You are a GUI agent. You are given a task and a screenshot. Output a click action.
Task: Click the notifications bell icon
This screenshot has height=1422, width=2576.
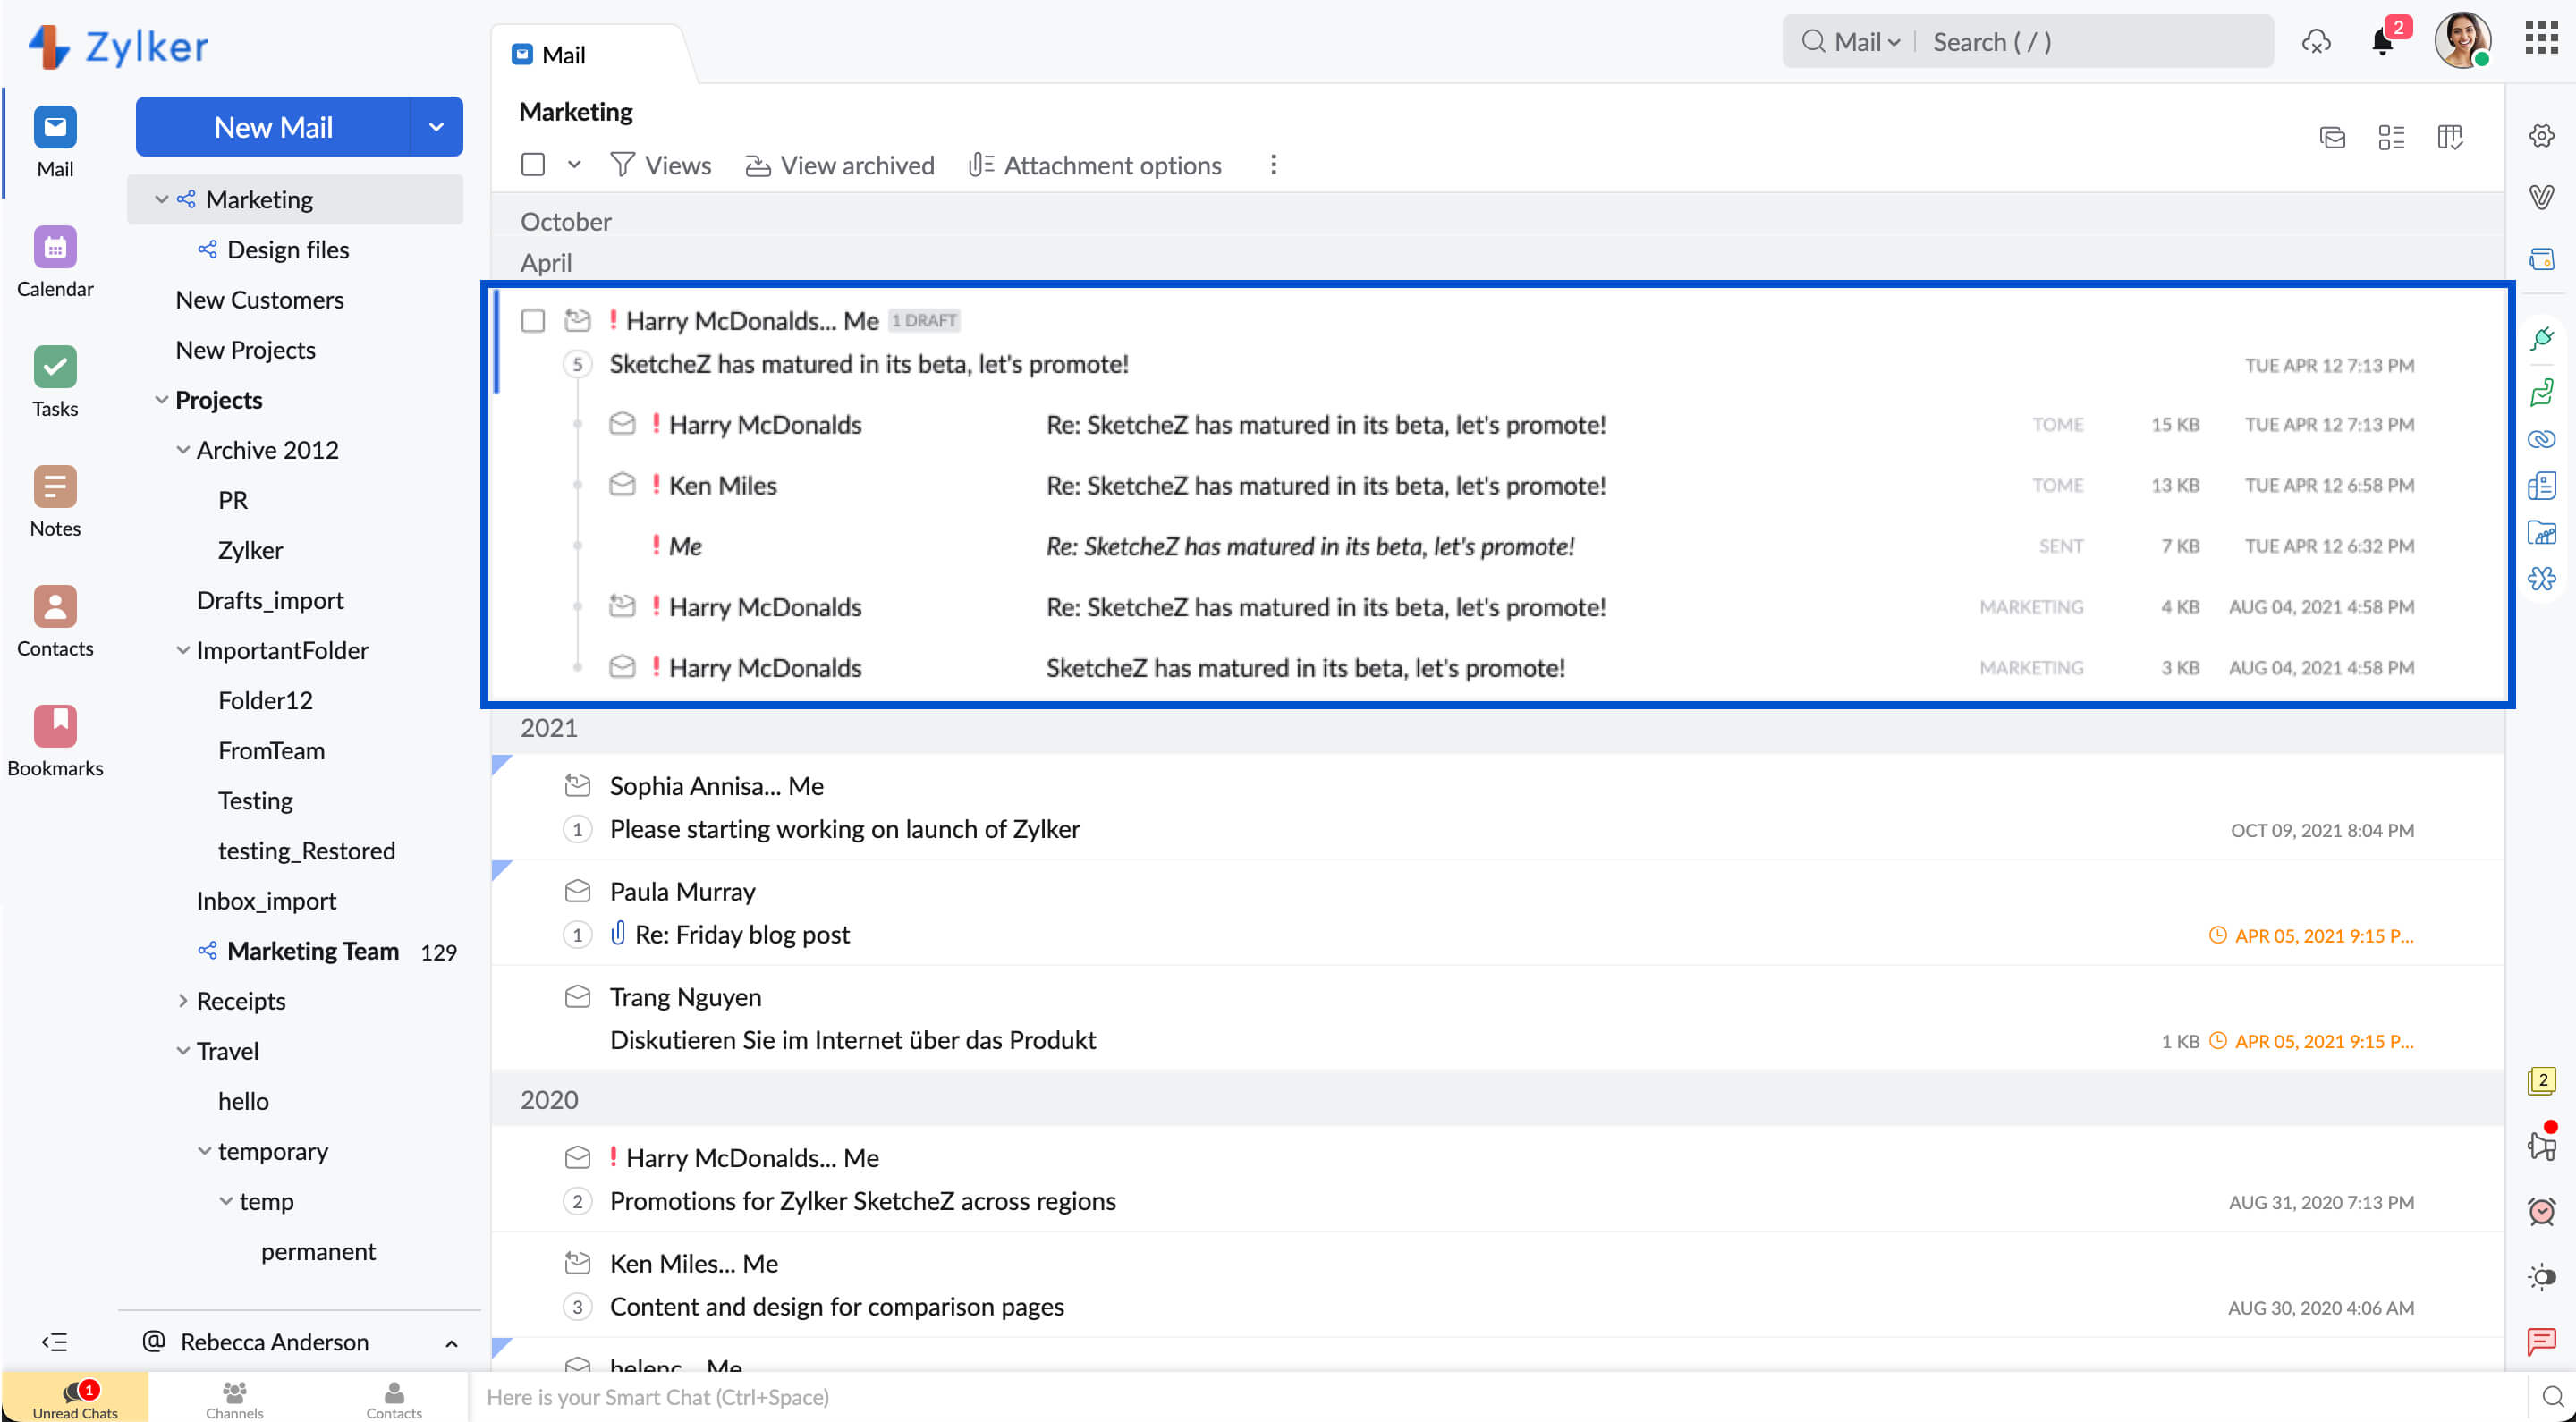[x=2383, y=42]
